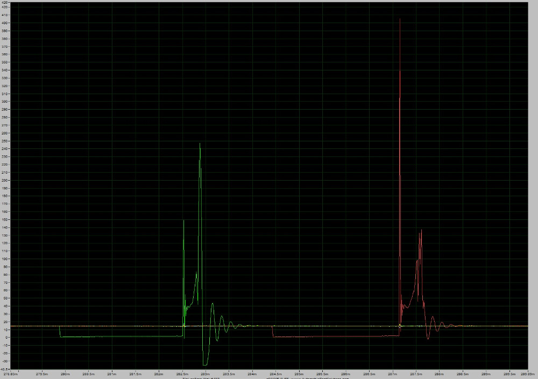Click the 289.89m end label on time axis
This screenshot has height=379, width=538.
(x=527, y=373)
